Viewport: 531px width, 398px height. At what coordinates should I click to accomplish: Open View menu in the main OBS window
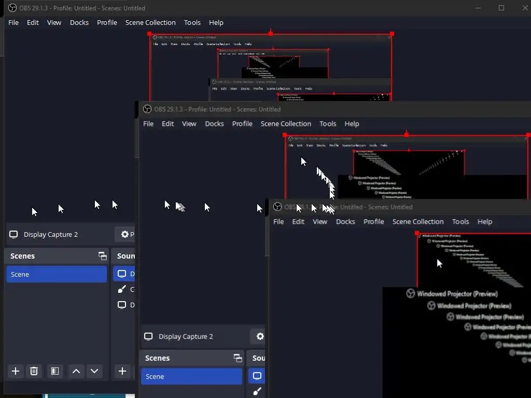tap(54, 22)
